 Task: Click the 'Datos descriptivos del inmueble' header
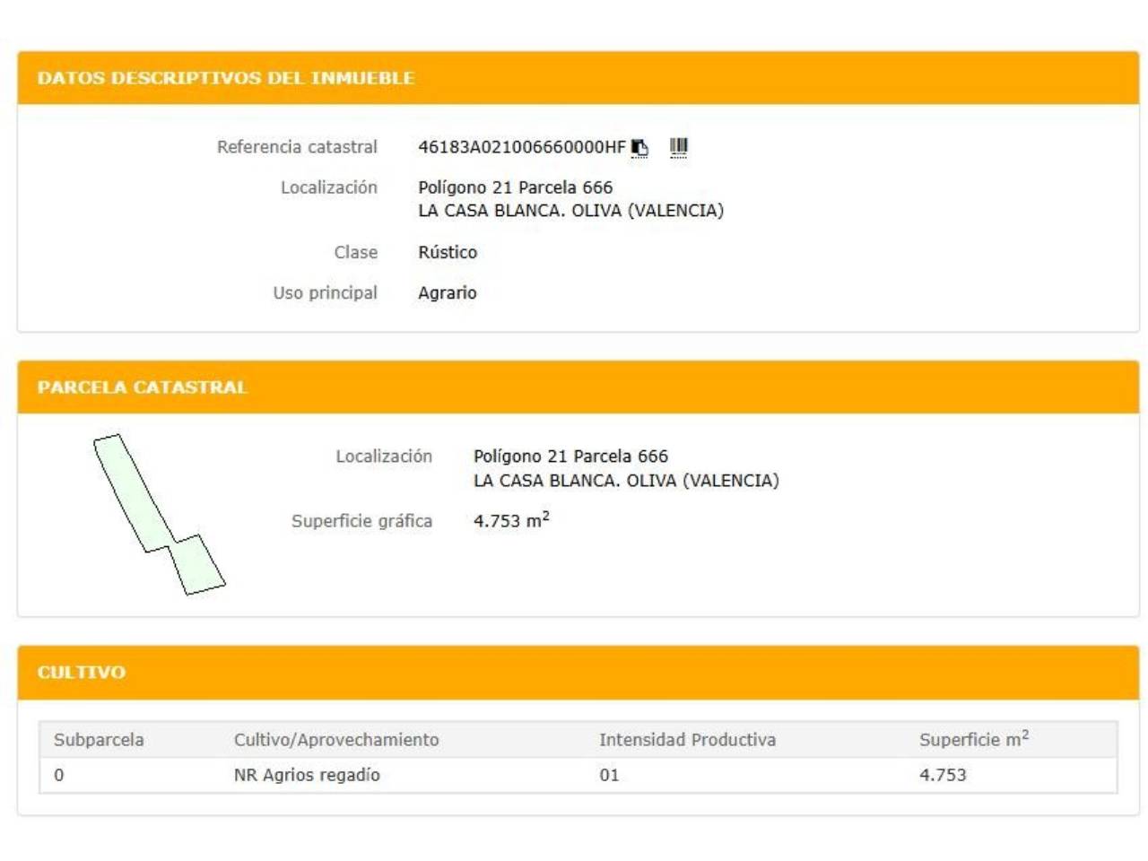pyautogui.click(x=226, y=78)
